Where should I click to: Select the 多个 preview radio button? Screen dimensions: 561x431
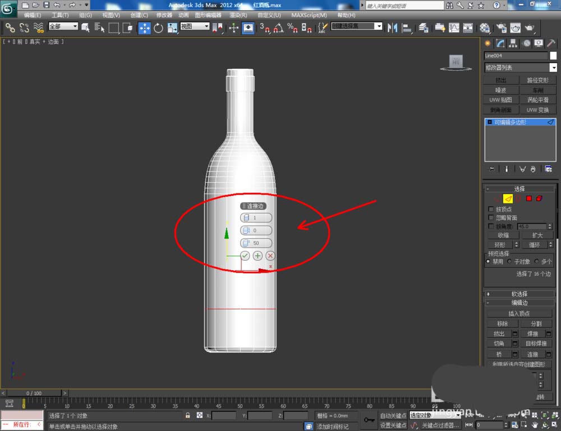pyautogui.click(x=536, y=262)
